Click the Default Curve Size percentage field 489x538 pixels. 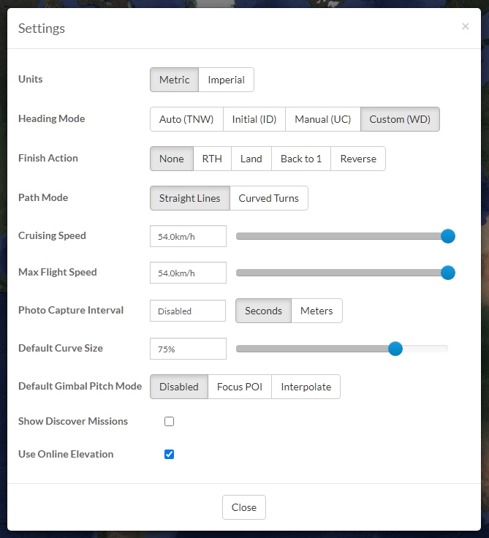pos(188,349)
